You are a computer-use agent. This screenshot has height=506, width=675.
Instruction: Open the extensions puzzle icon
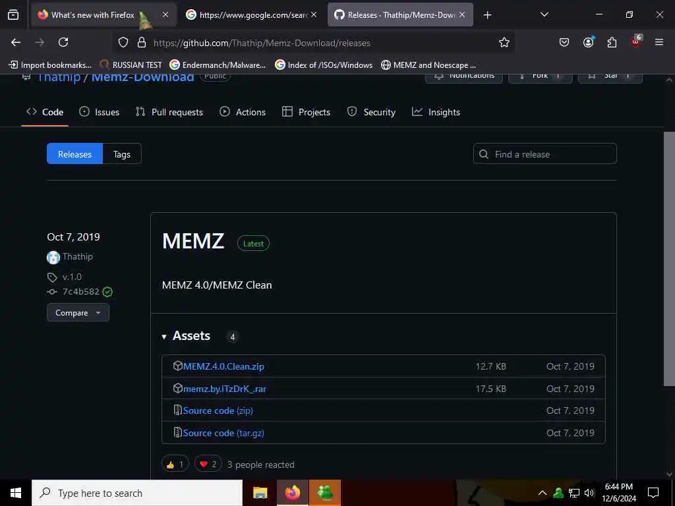(612, 42)
